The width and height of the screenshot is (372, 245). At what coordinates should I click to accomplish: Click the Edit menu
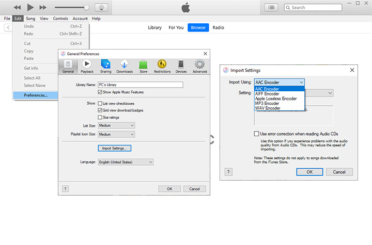(18, 19)
